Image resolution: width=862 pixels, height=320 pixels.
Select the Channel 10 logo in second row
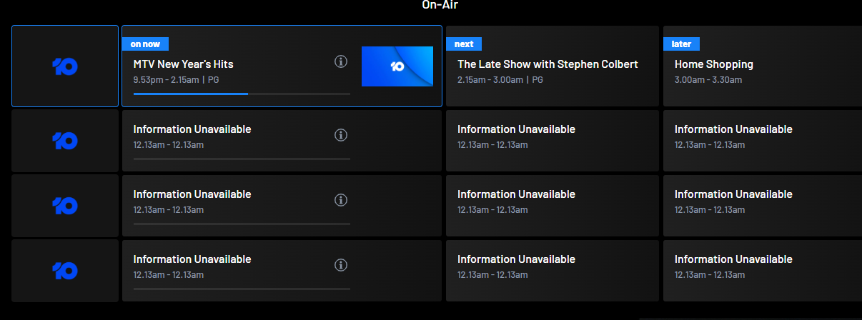(65, 140)
